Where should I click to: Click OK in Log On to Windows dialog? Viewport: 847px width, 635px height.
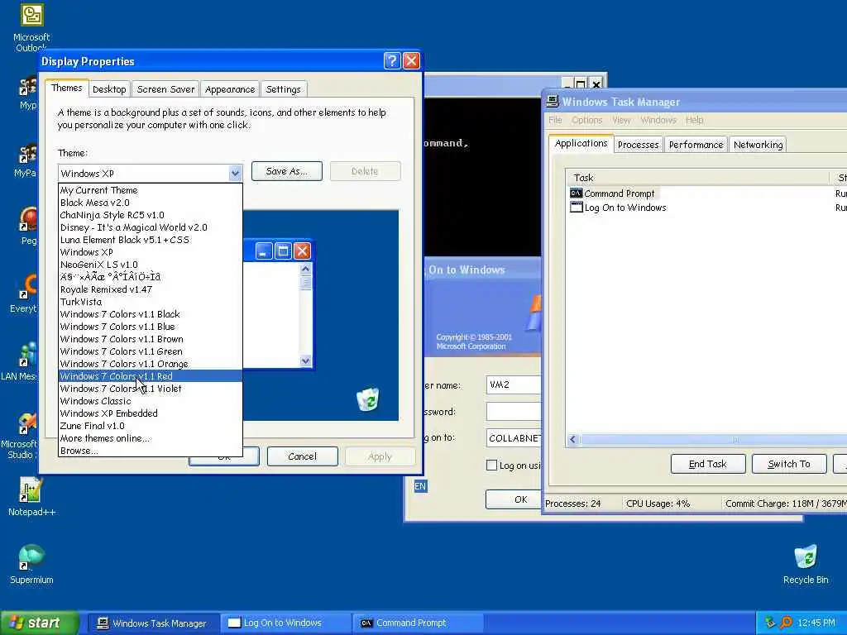click(x=513, y=499)
